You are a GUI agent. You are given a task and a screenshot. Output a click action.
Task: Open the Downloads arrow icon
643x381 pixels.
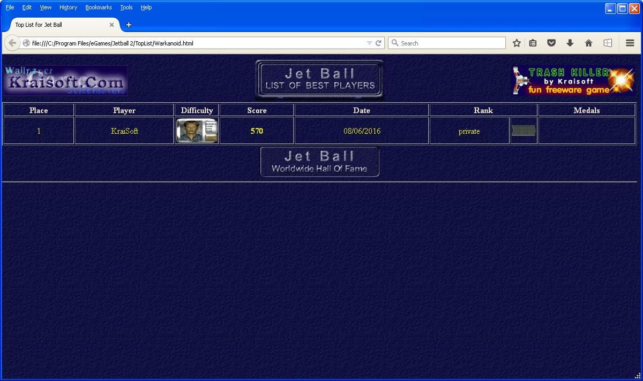[570, 43]
